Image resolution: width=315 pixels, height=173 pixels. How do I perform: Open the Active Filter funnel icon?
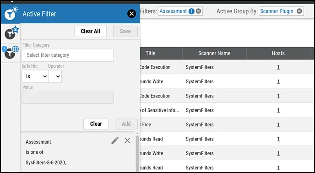11,13
